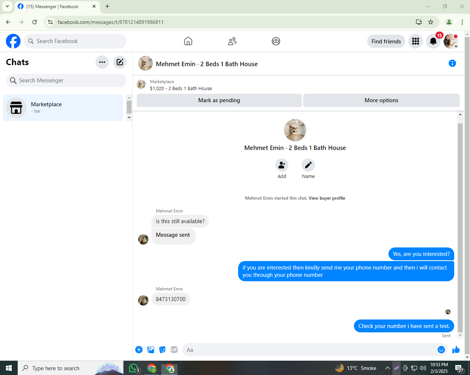The height and width of the screenshot is (375, 470).
Task: Show hidden system tray icons
Action: click(x=387, y=368)
